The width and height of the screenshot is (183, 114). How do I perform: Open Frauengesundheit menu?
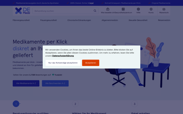coord(48,20)
